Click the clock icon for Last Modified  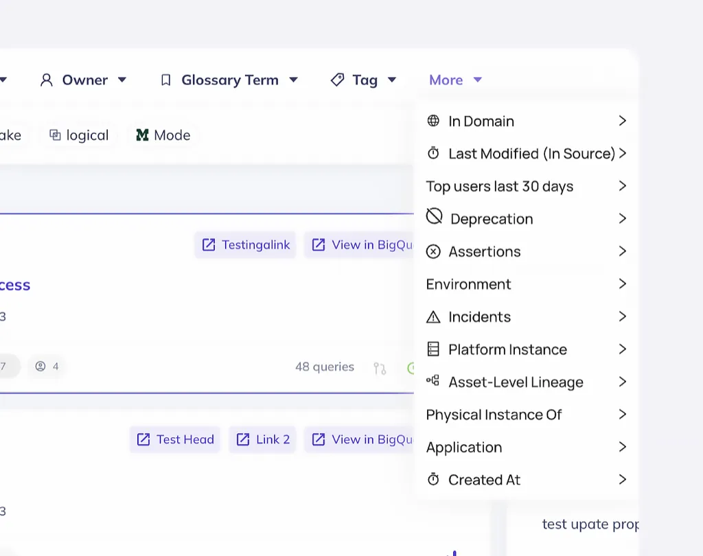(x=433, y=154)
